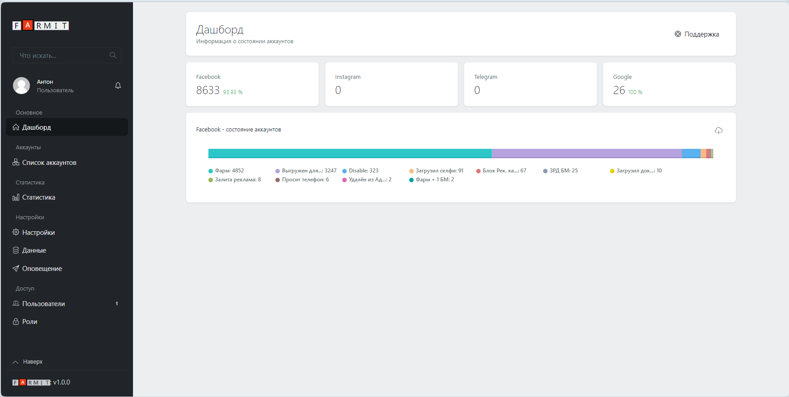
Task: Toggle Залита реклама: 8 legend item
Action: click(235, 180)
